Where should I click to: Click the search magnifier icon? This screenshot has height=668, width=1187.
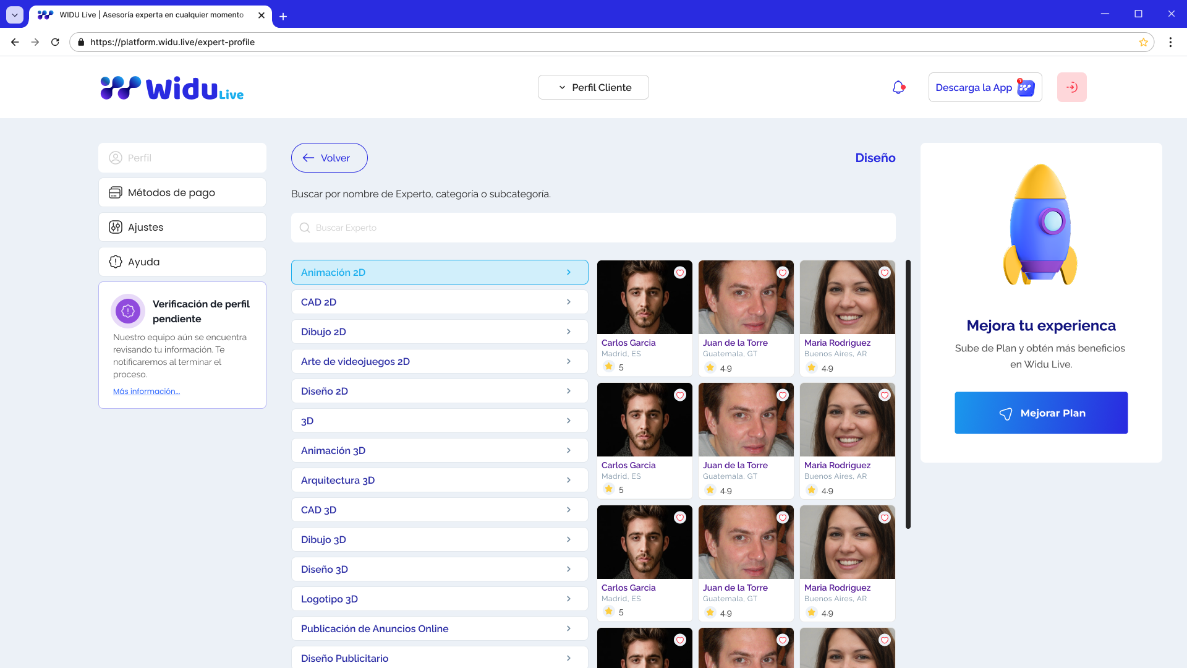(305, 228)
